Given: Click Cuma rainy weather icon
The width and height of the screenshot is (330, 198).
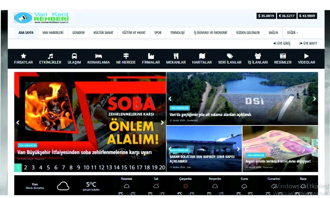Looking at the screenshot, I should click(244, 186).
